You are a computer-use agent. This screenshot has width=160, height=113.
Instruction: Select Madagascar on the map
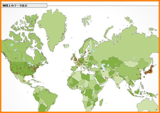click(101, 102)
